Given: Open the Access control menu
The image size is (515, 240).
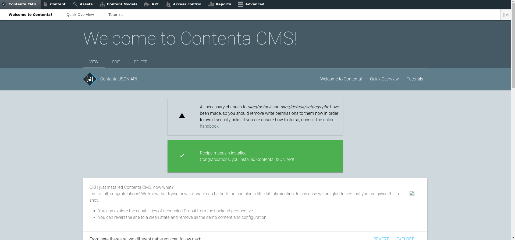Looking at the screenshot, I should tap(184, 4).
